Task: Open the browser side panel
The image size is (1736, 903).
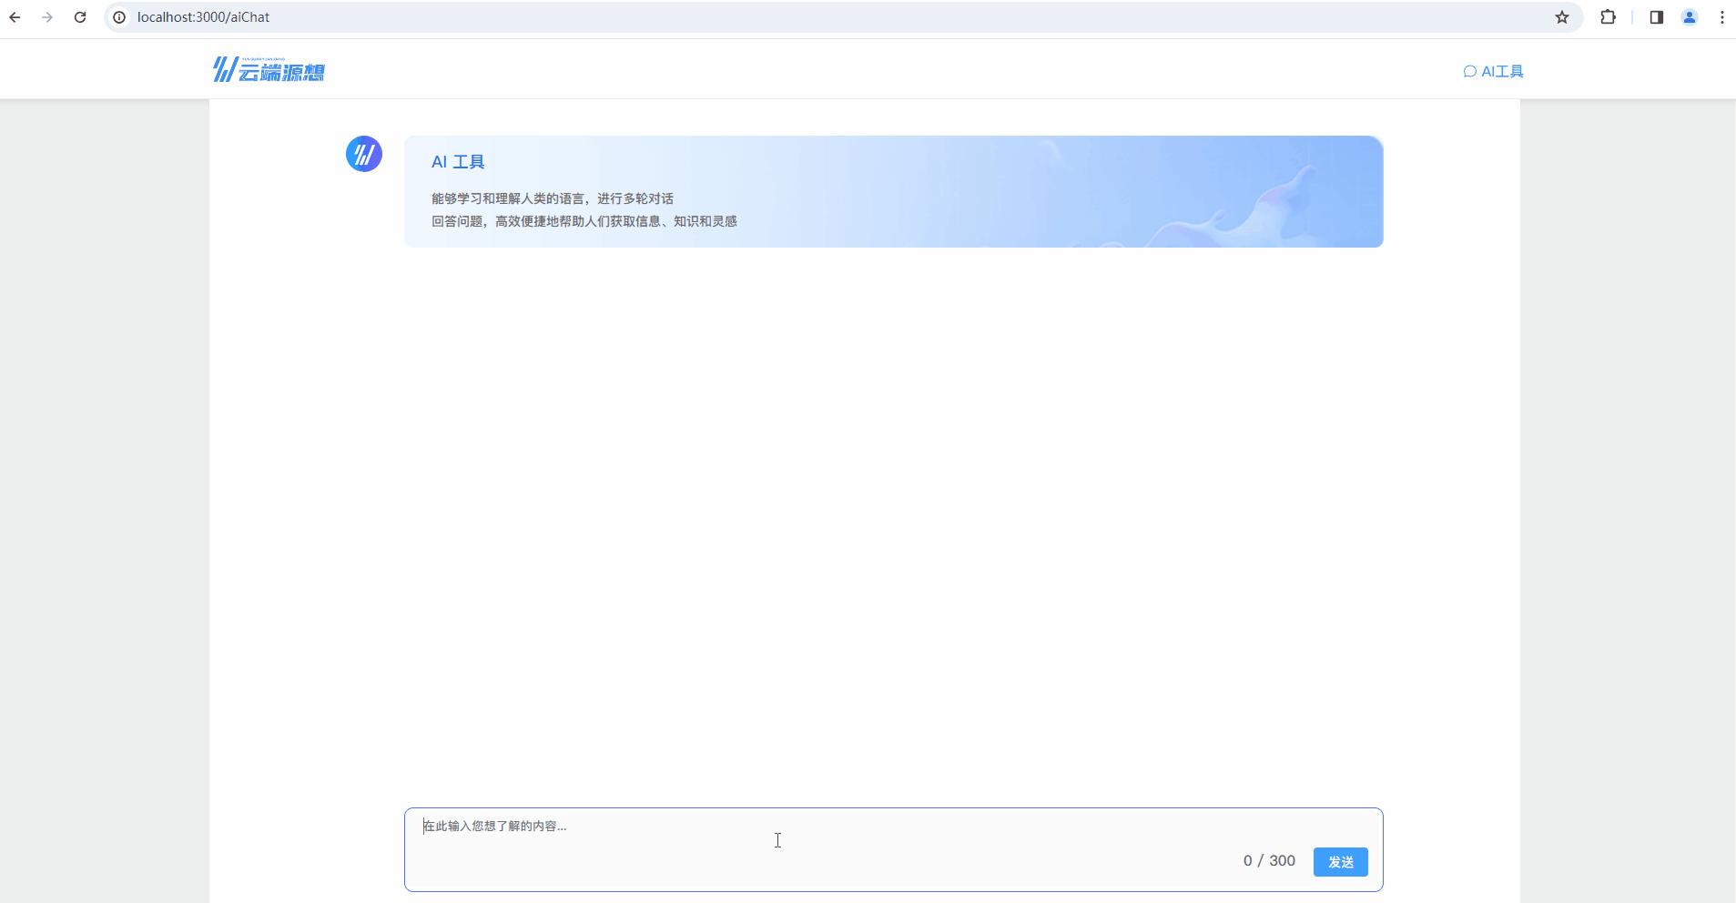Action: [x=1655, y=16]
